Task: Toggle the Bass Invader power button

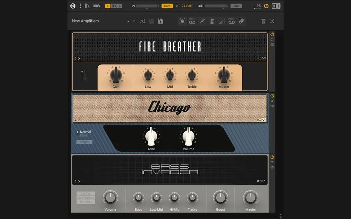Action: (272, 157)
